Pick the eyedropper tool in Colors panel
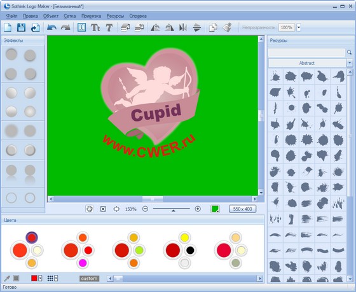 click(7, 279)
